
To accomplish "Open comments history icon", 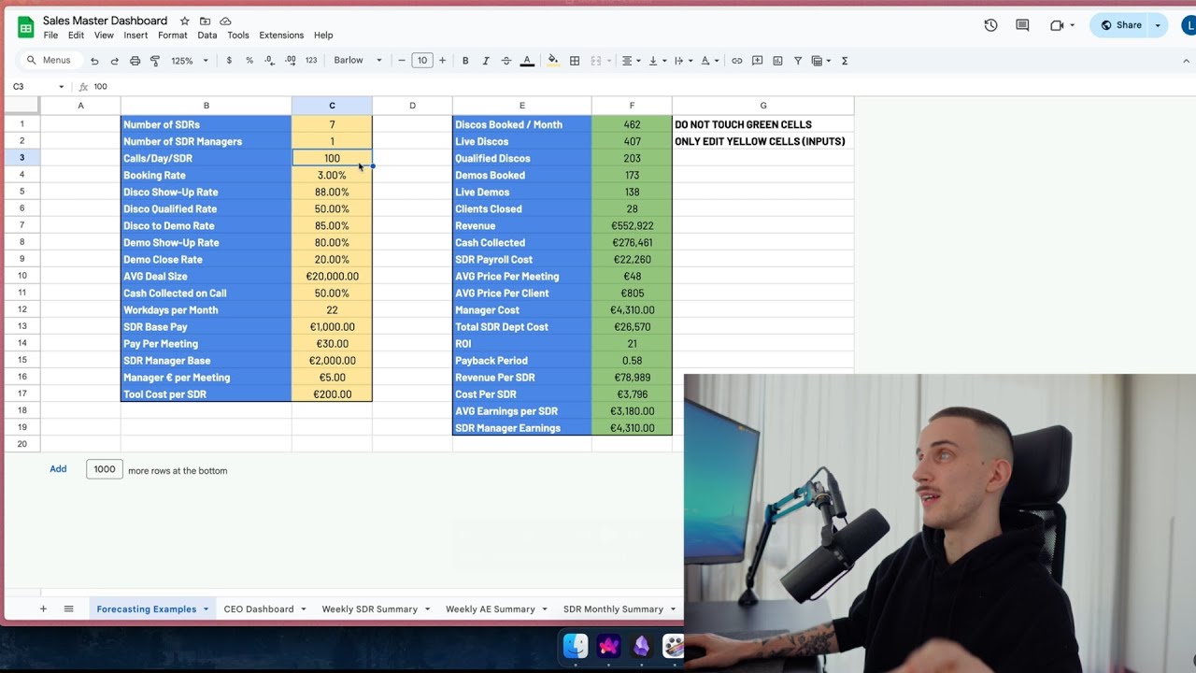I will (1022, 25).
